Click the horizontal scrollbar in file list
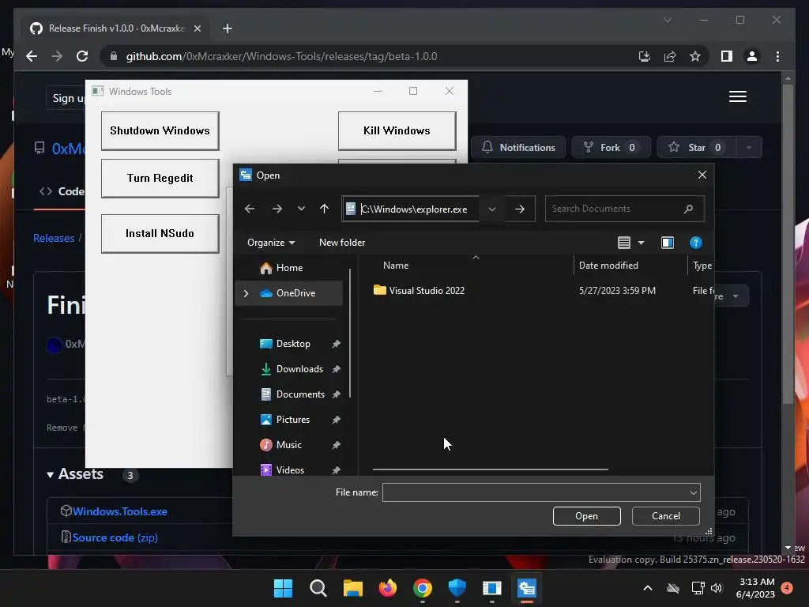Screen dimensions: 809x607 pos(490,469)
